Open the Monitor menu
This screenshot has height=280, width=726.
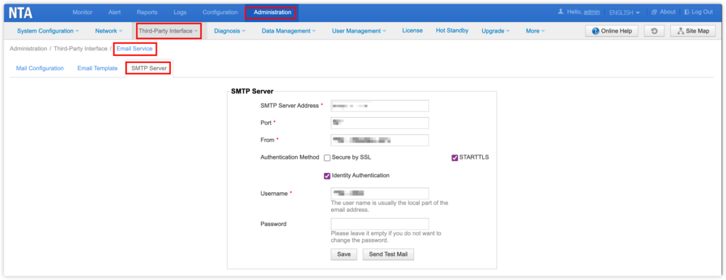[x=82, y=13]
